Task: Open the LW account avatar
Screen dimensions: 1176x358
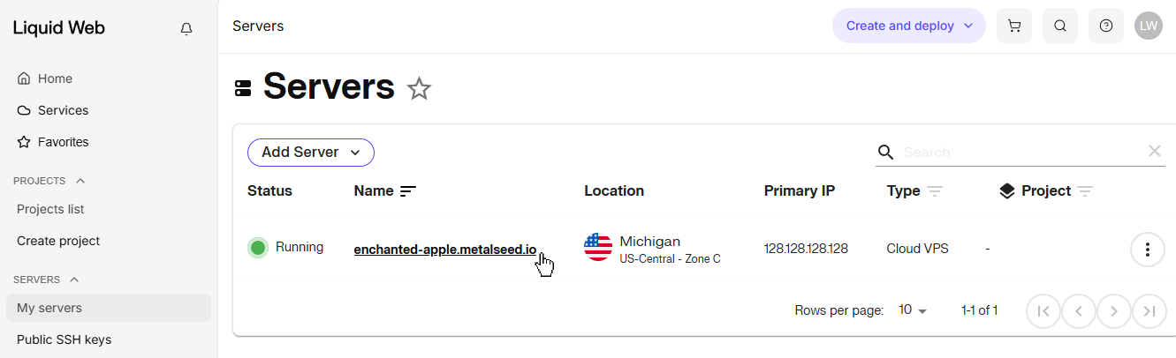Action: (x=1149, y=26)
